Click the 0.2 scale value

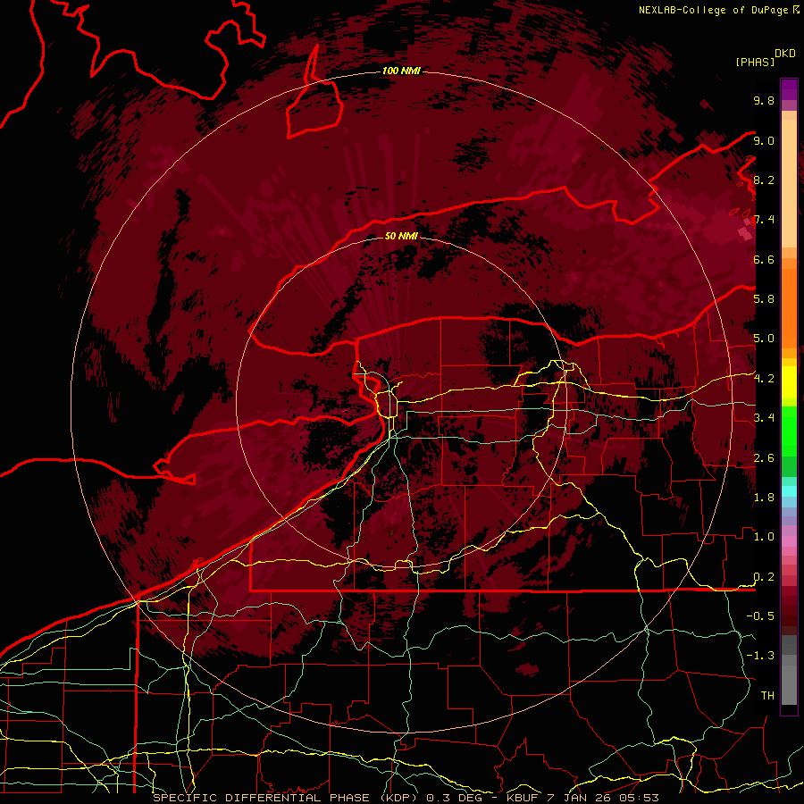[x=764, y=577]
